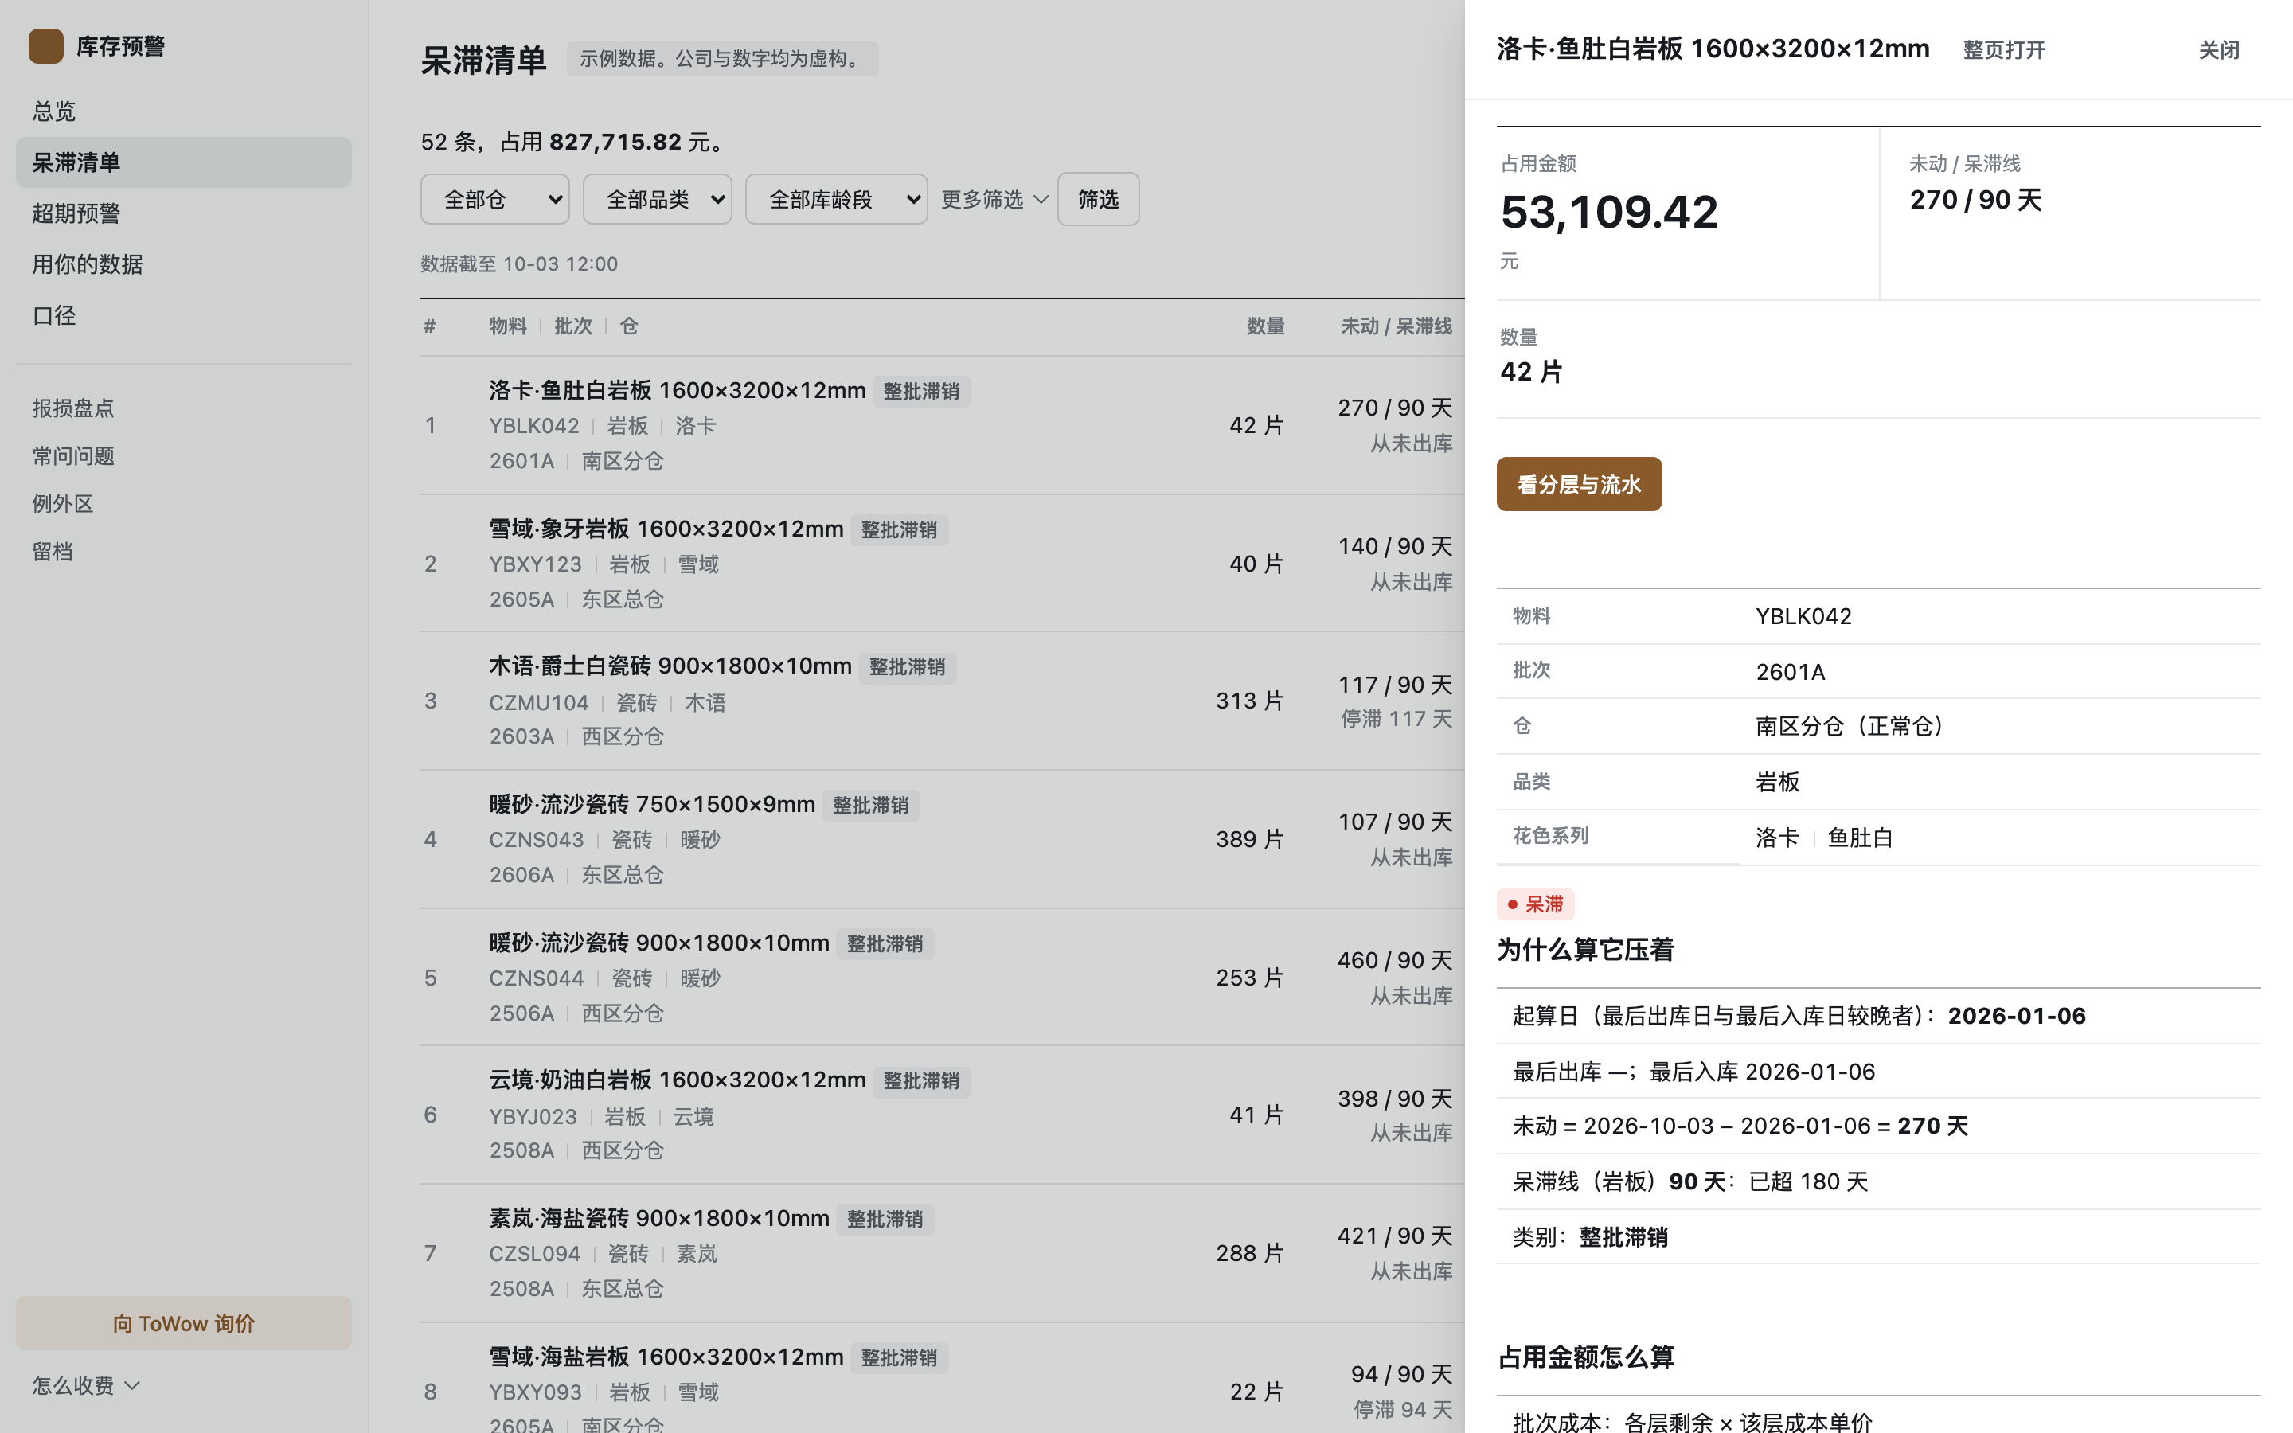Image resolution: width=2293 pixels, height=1433 pixels.
Task: Open the 全部库龄段 age dropdown
Action: (836, 199)
